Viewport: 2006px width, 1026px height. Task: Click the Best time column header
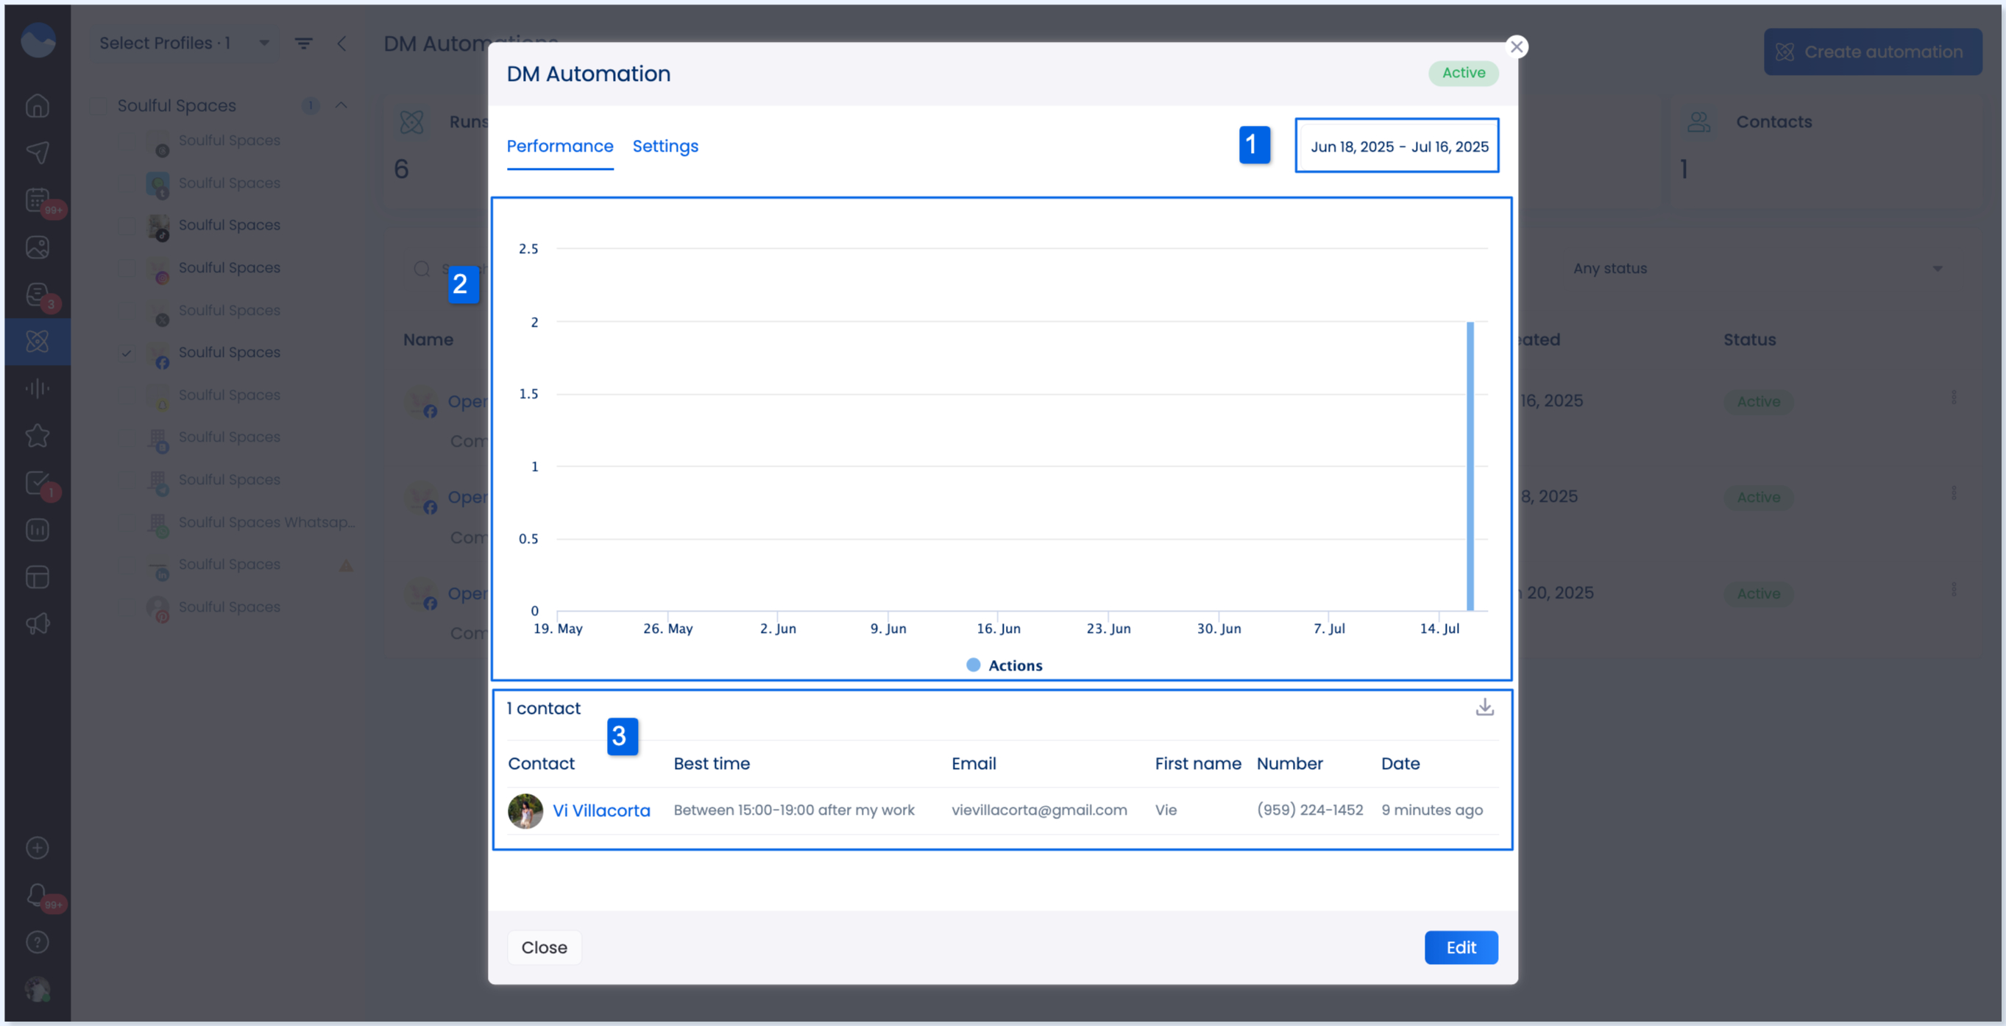pos(712,763)
